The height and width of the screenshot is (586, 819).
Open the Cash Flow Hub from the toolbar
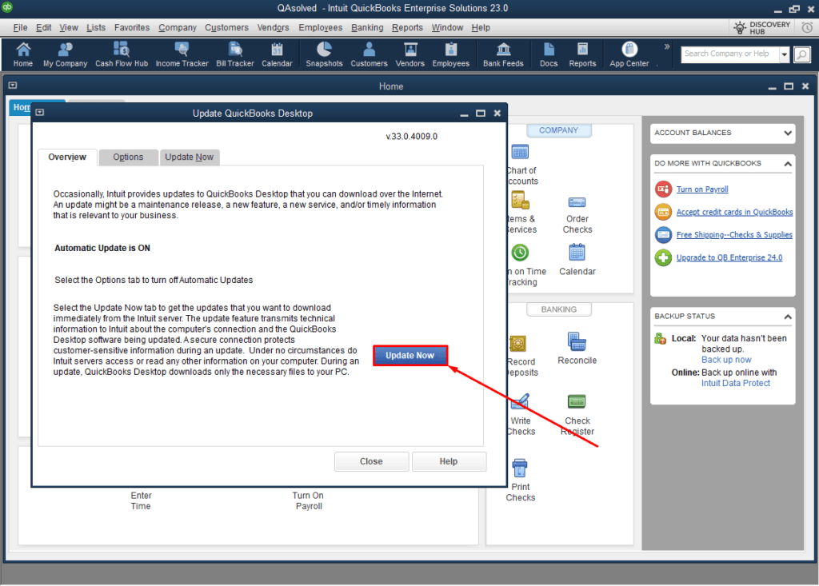coord(122,54)
